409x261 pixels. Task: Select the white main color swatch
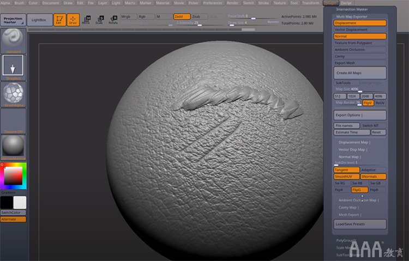coord(20,202)
